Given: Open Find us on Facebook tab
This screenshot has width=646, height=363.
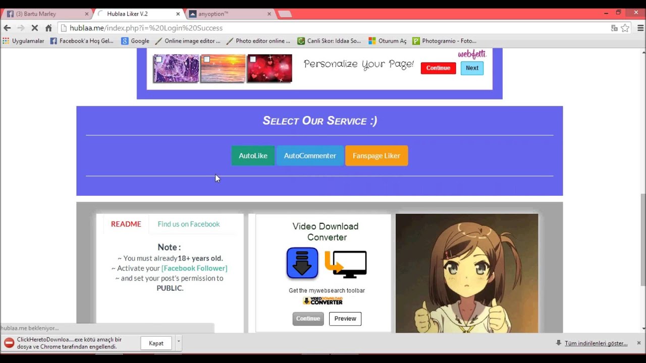Looking at the screenshot, I should pyautogui.click(x=189, y=224).
